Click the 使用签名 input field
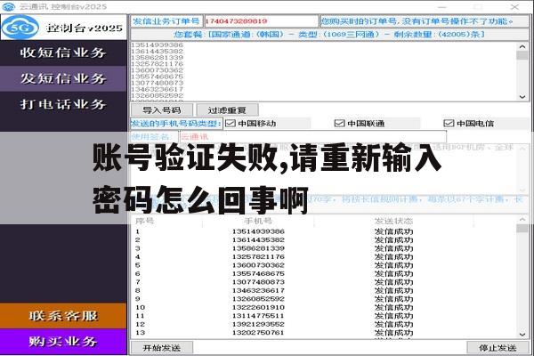Image resolution: width=534 pixels, height=356 pixels. coord(313,137)
